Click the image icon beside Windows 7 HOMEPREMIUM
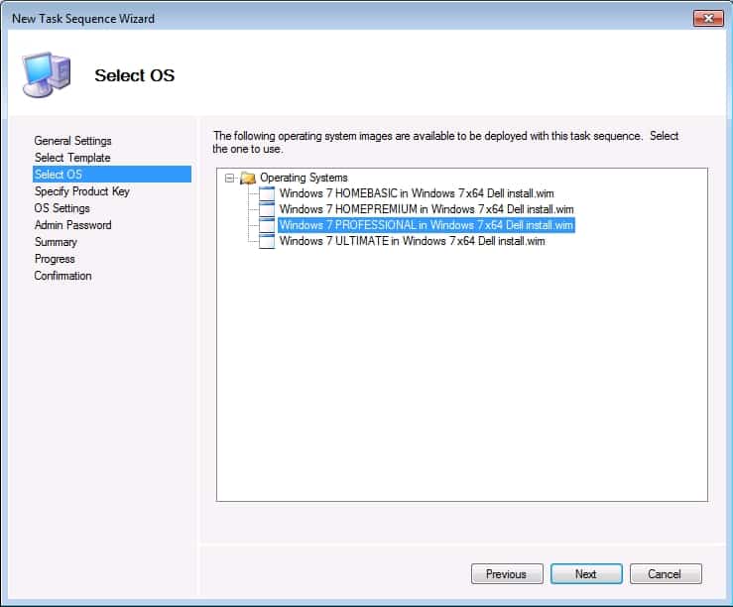733x607 pixels. click(x=267, y=209)
